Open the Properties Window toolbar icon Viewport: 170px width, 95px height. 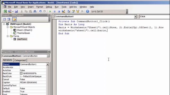(x=73, y=11)
